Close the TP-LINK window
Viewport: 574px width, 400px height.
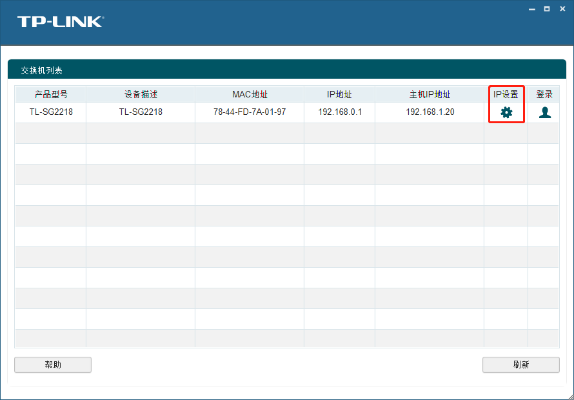tap(562, 9)
